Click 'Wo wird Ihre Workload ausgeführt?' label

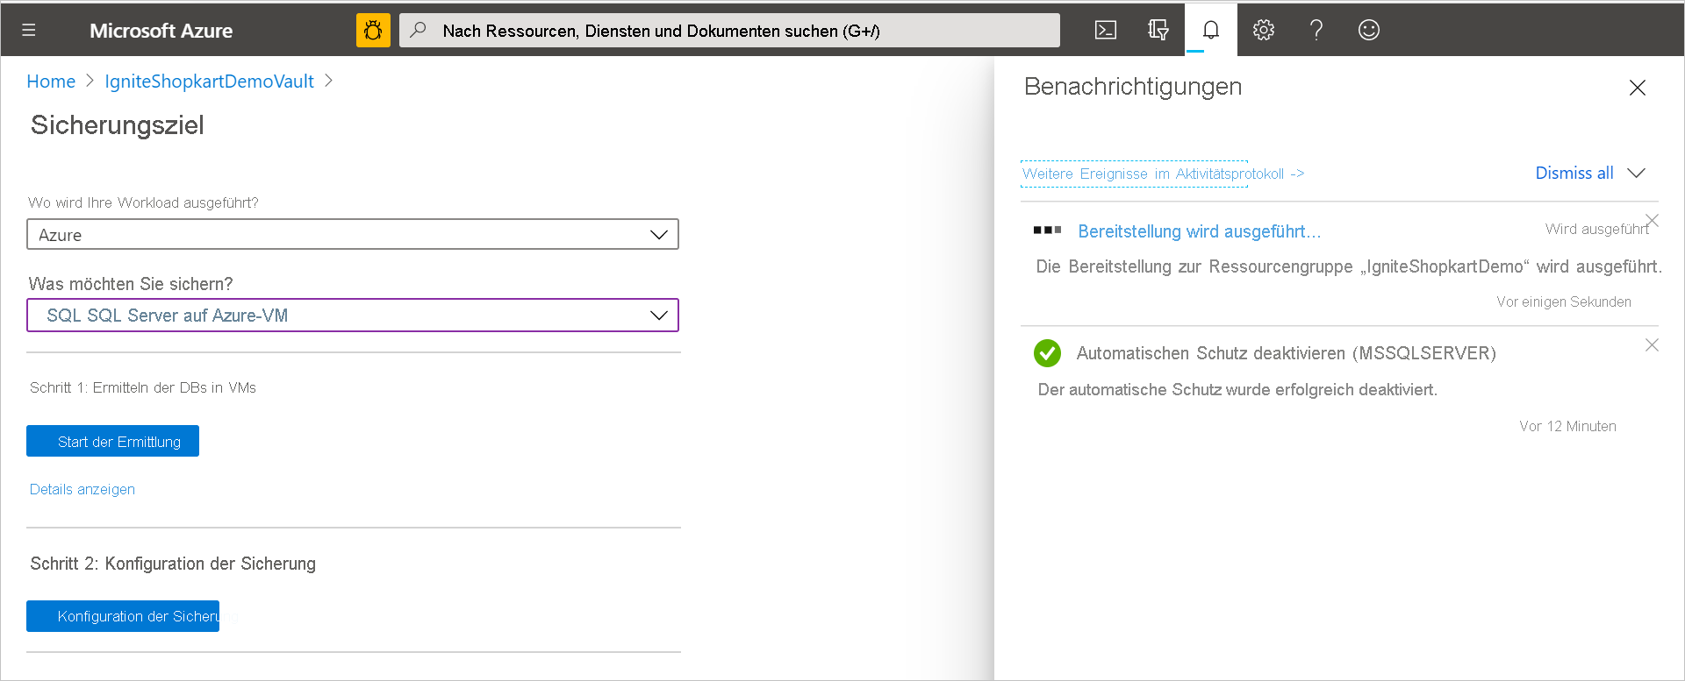pyautogui.click(x=143, y=202)
